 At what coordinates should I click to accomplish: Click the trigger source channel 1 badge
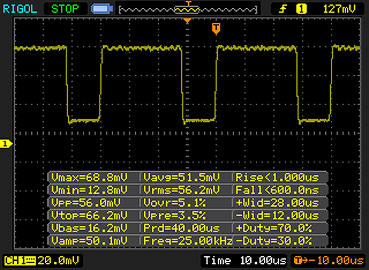tap(301, 9)
